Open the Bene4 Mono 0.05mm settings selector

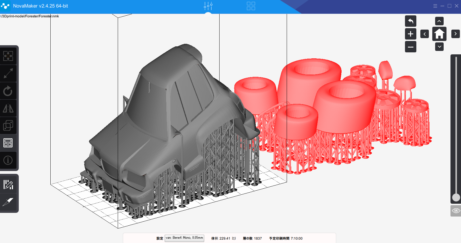(184, 238)
